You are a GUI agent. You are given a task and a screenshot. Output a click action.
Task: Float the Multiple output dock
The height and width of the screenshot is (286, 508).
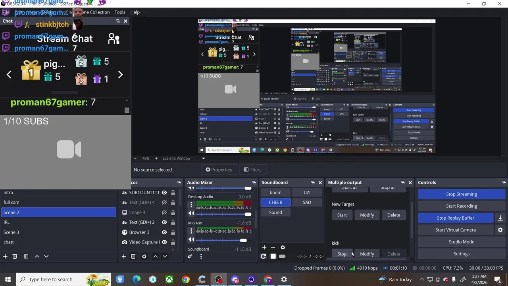(402, 183)
